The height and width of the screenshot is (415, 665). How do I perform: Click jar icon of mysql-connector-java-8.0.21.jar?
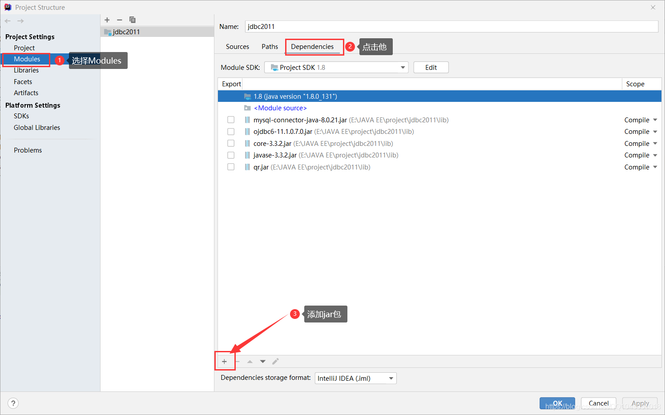point(247,120)
